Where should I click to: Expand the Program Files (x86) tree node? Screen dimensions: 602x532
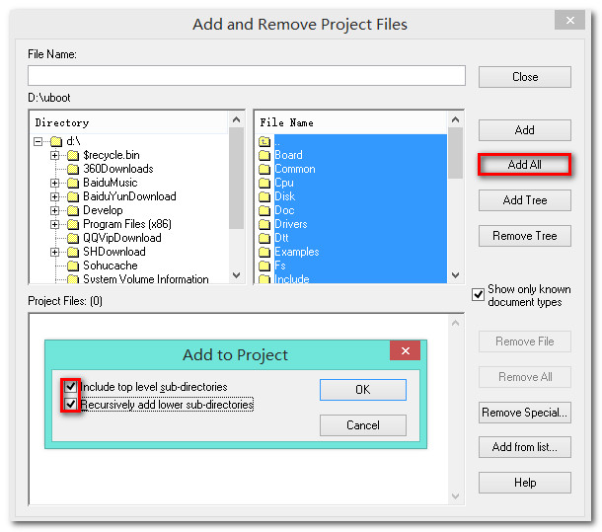point(54,224)
